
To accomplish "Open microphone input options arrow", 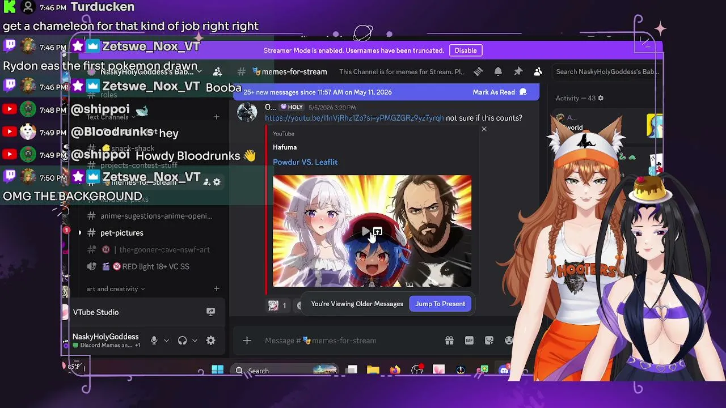I will (166, 341).
